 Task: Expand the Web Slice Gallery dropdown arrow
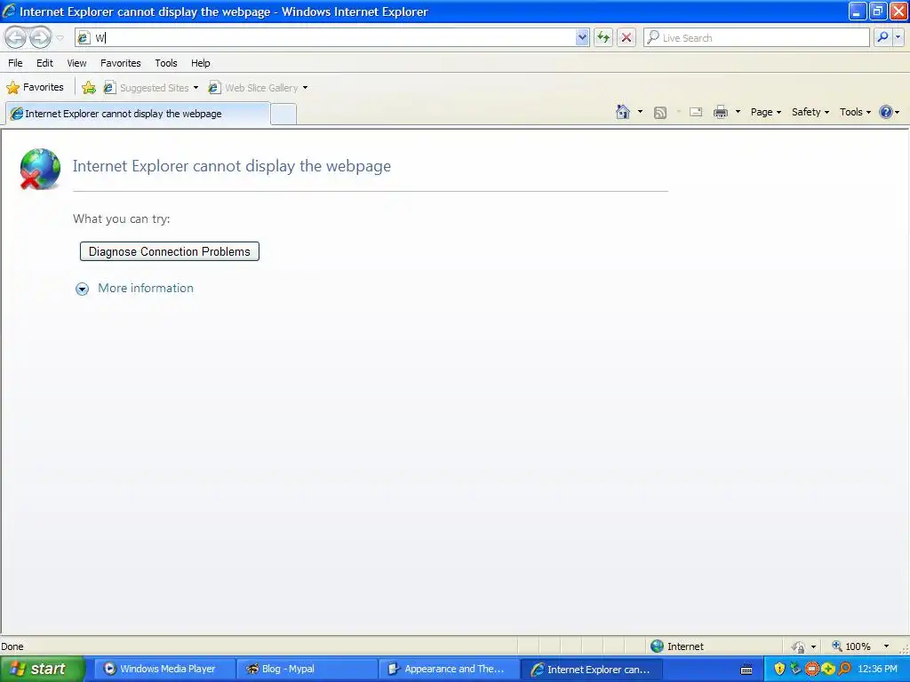306,88
